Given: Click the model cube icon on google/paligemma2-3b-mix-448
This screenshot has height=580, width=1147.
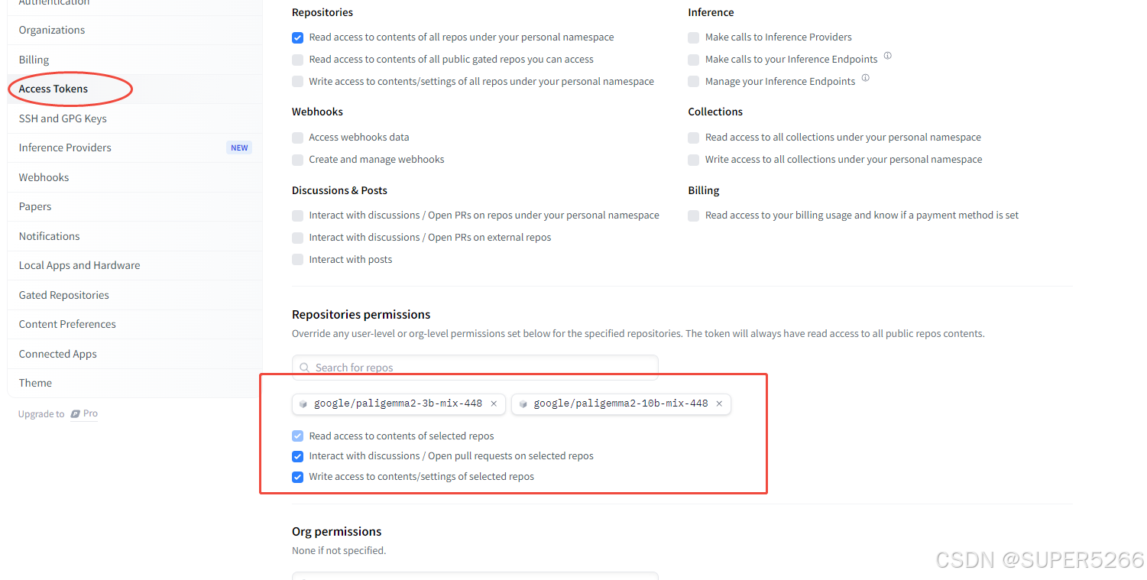Looking at the screenshot, I should click(x=303, y=403).
